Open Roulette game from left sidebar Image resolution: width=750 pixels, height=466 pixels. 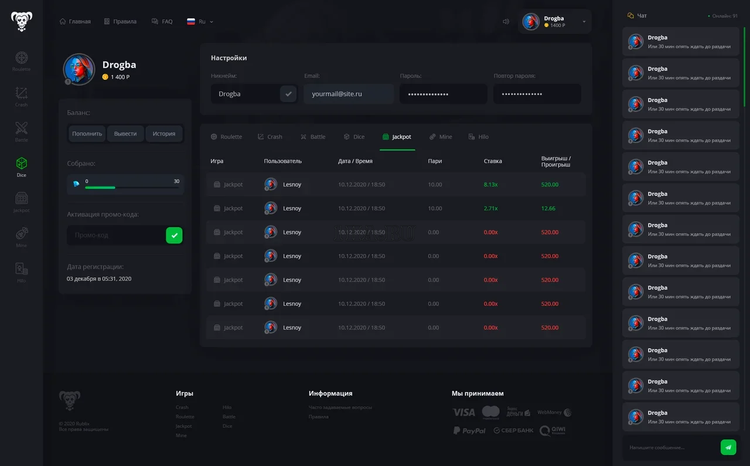pos(21,61)
